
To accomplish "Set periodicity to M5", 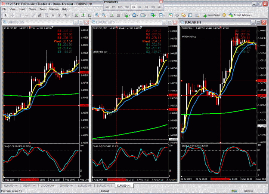I will [x=114, y=7].
